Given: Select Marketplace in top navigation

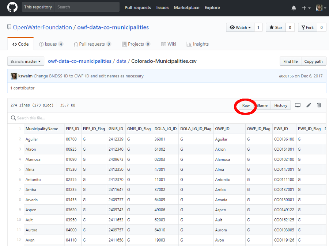Looking at the screenshot, I should tap(186, 8).
